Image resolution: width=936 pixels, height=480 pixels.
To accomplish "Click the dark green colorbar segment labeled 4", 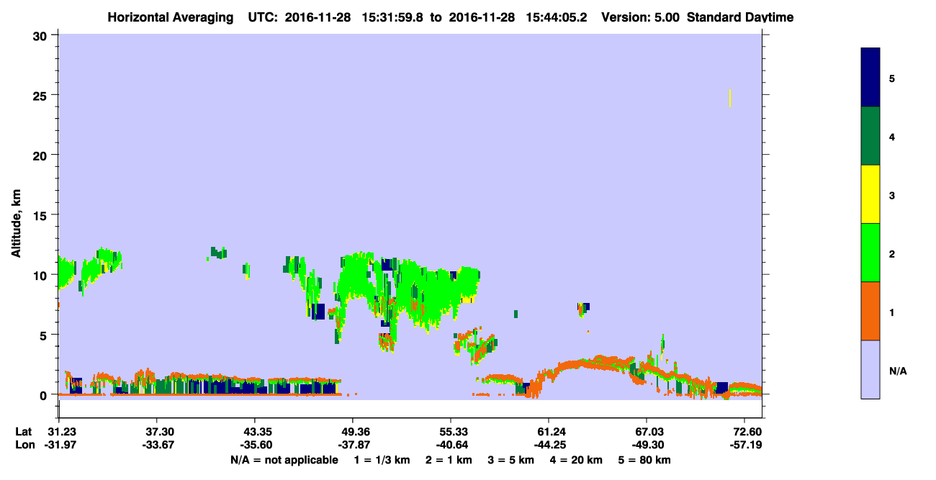I will [870, 136].
